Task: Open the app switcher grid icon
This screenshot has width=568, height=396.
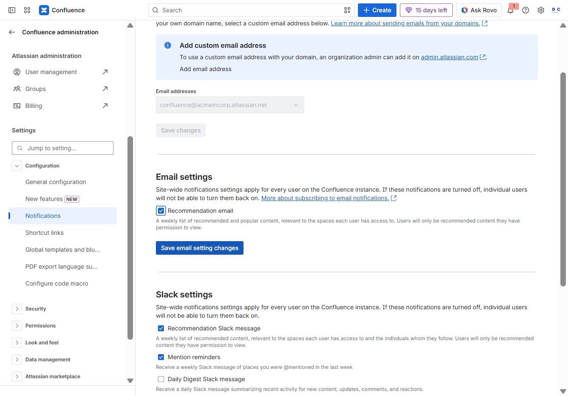Action: [27, 10]
